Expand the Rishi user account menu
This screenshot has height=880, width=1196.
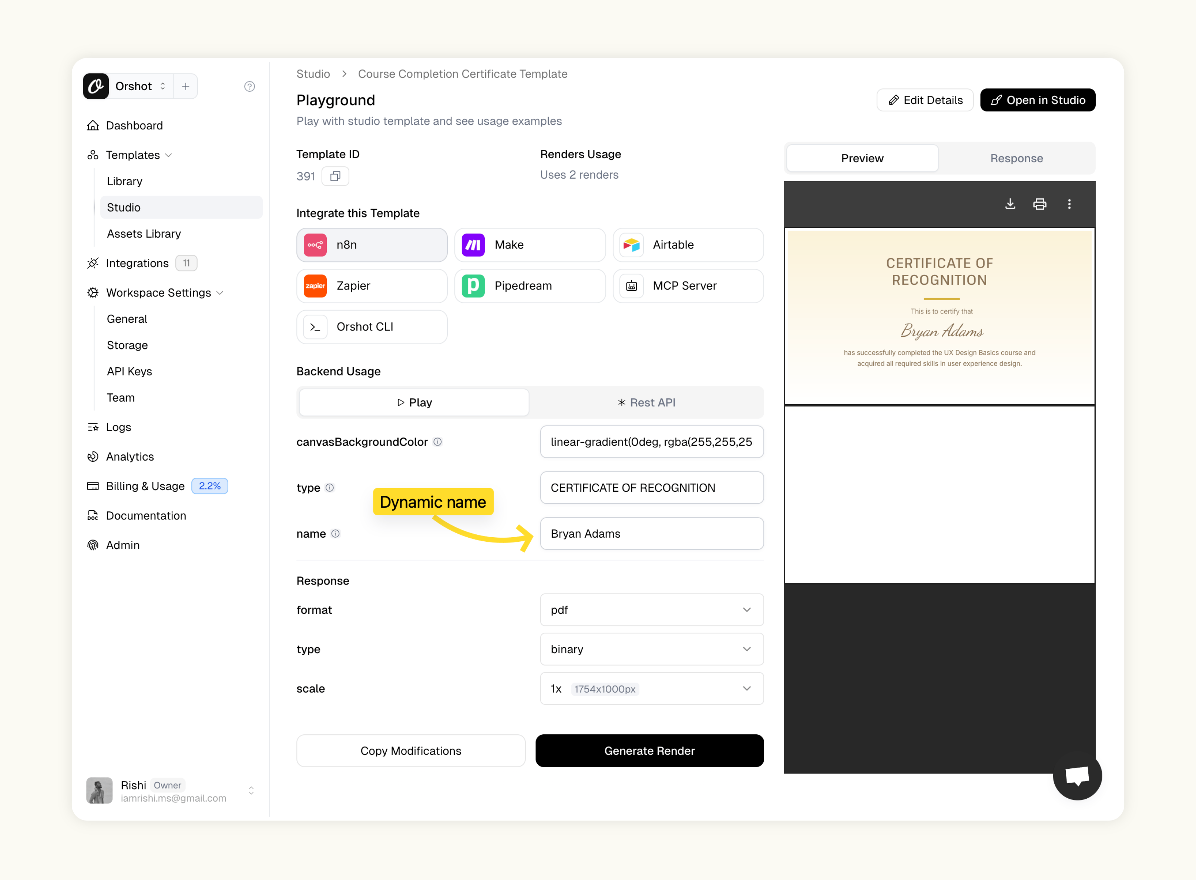(x=251, y=791)
